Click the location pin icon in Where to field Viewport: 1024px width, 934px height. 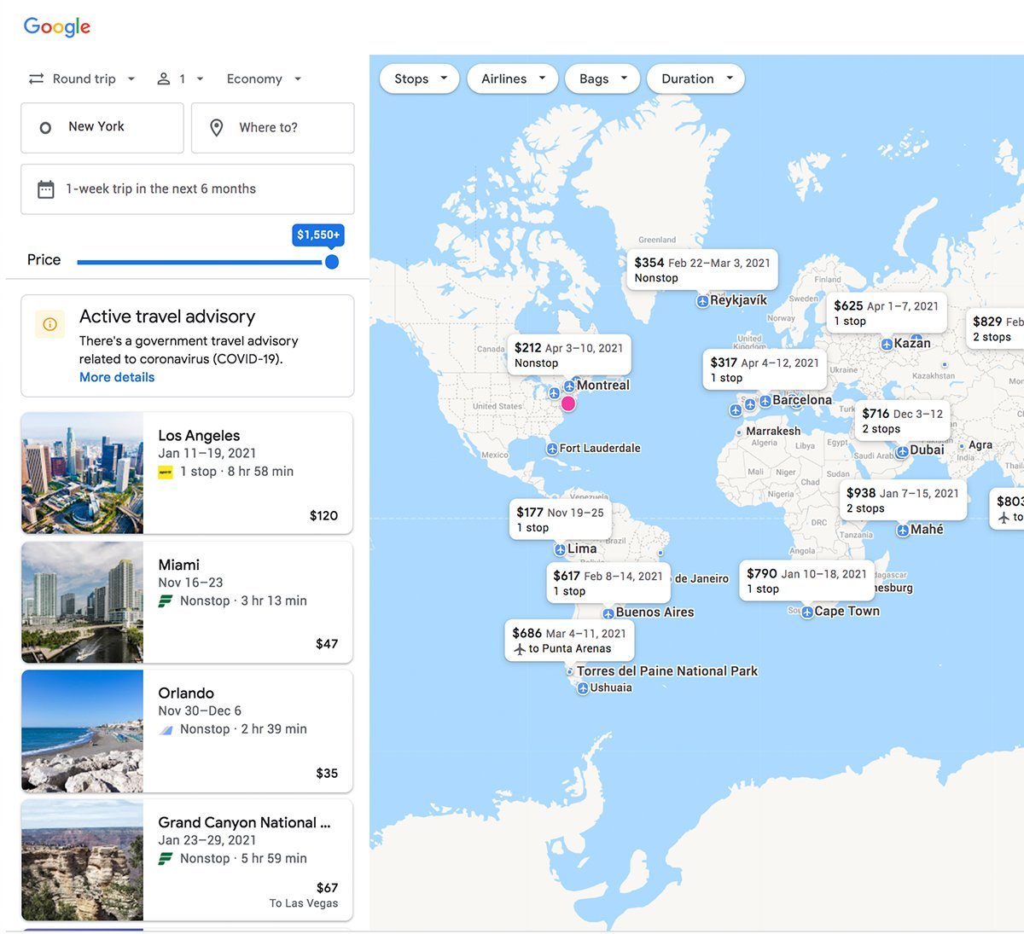[x=218, y=128]
